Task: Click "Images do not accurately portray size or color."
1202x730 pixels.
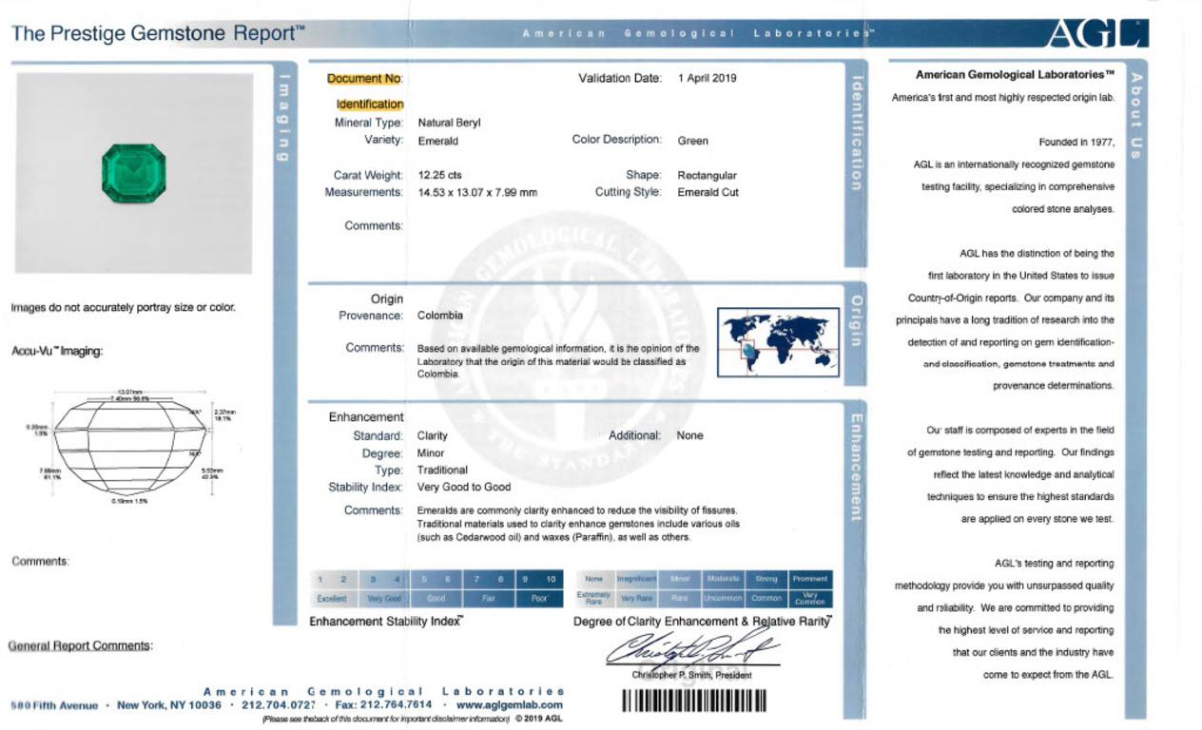Action: pos(124,308)
